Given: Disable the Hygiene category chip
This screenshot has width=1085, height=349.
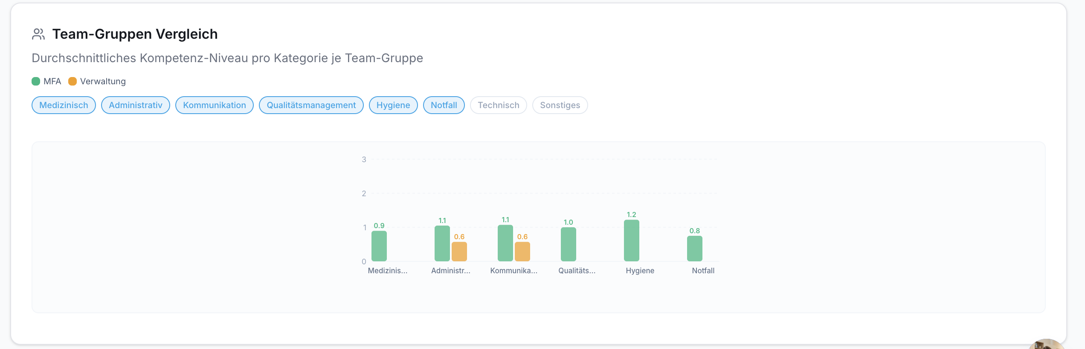Looking at the screenshot, I should click(x=393, y=105).
